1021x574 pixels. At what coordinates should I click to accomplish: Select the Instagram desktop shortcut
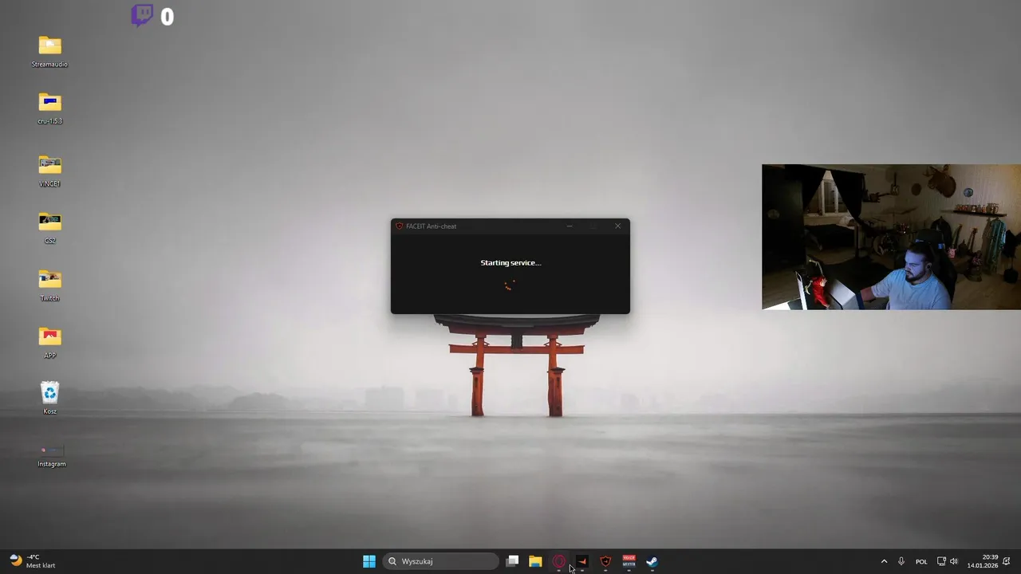(51, 455)
